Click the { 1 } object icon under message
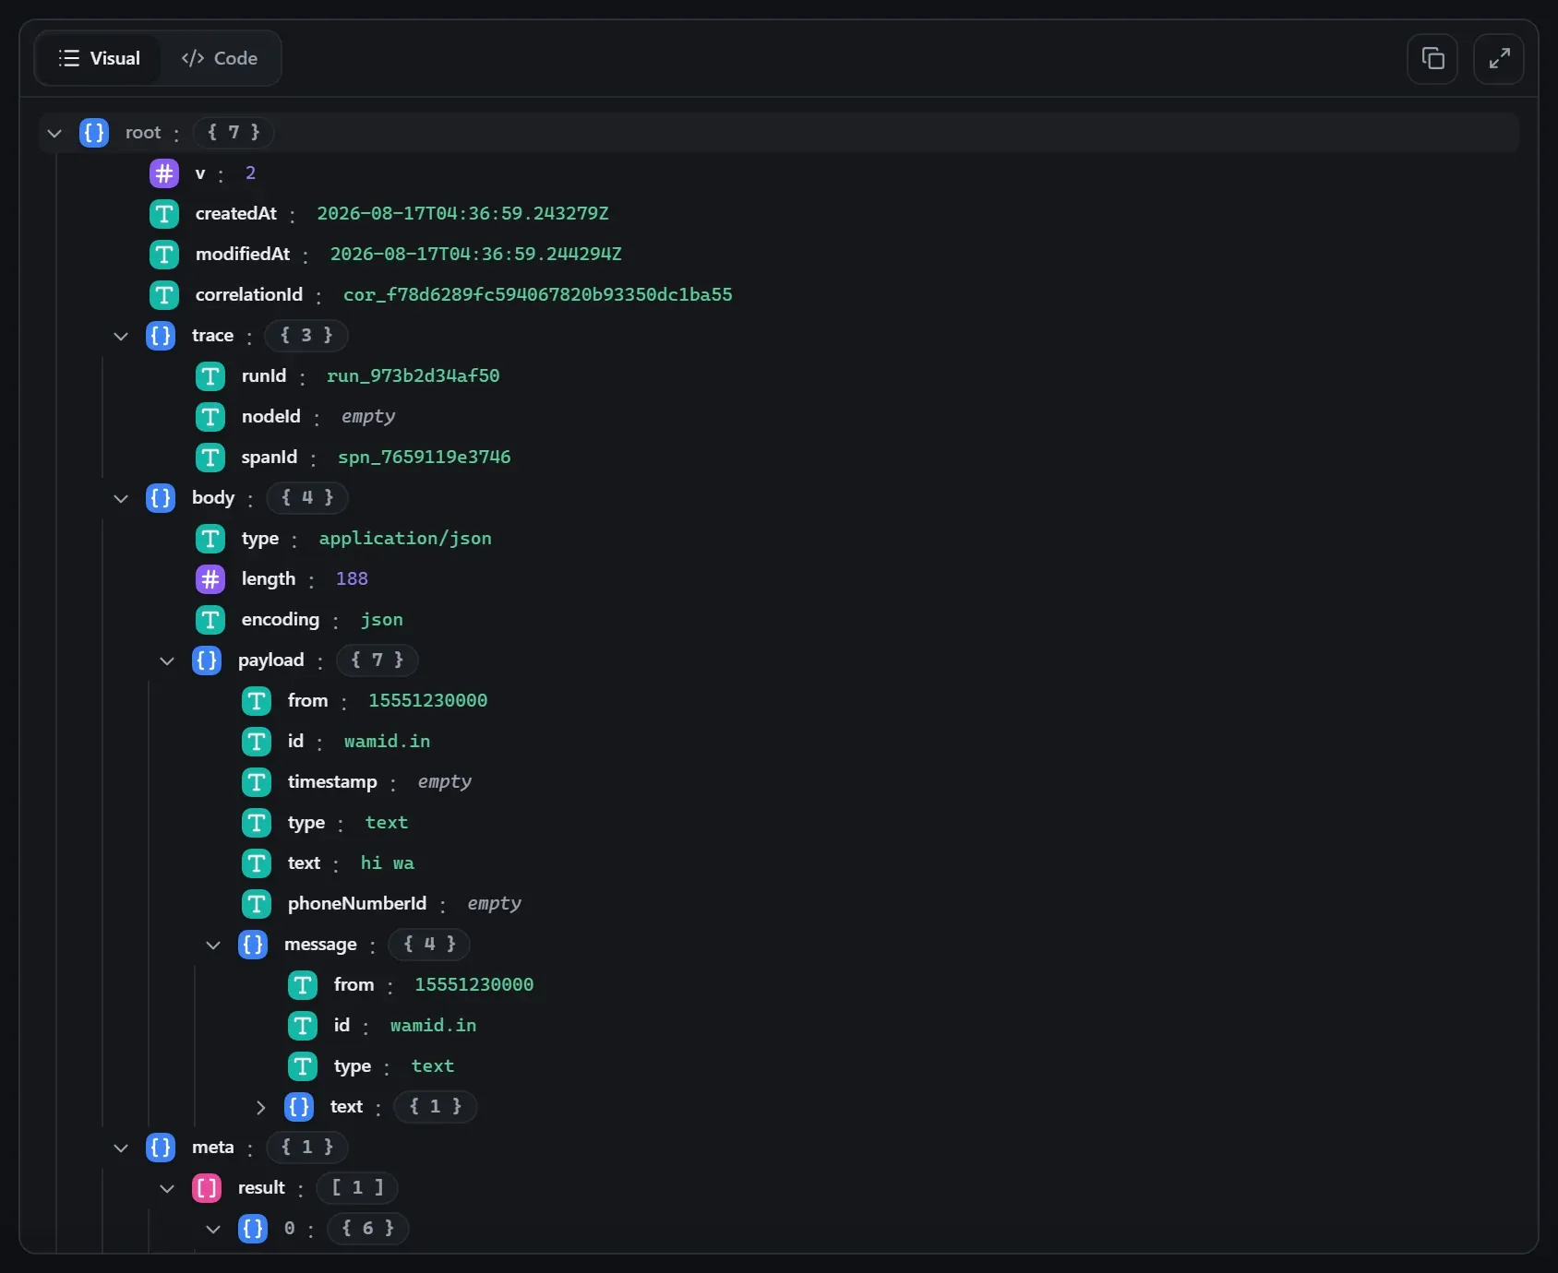This screenshot has height=1273, width=1558. (x=299, y=1107)
